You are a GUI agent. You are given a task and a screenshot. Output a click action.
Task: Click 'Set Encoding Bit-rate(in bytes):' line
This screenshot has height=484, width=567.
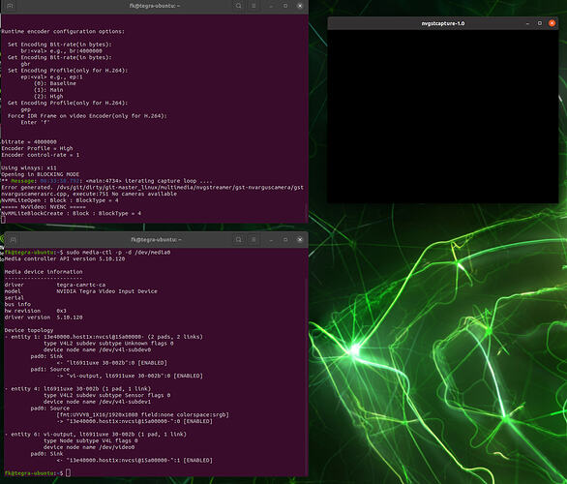pyautogui.click(x=60, y=45)
